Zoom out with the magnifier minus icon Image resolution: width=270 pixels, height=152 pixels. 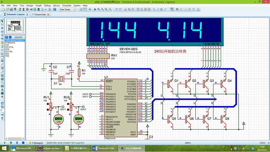pos(102,10)
